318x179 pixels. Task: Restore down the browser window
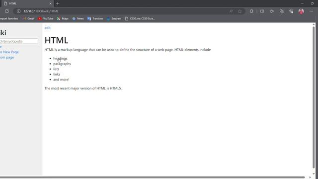[x=312, y=3]
